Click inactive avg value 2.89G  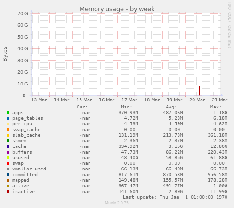tap(176, 192)
